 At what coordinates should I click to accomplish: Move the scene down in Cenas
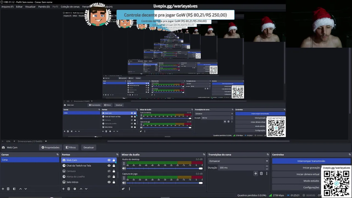pyautogui.click(x=26, y=189)
